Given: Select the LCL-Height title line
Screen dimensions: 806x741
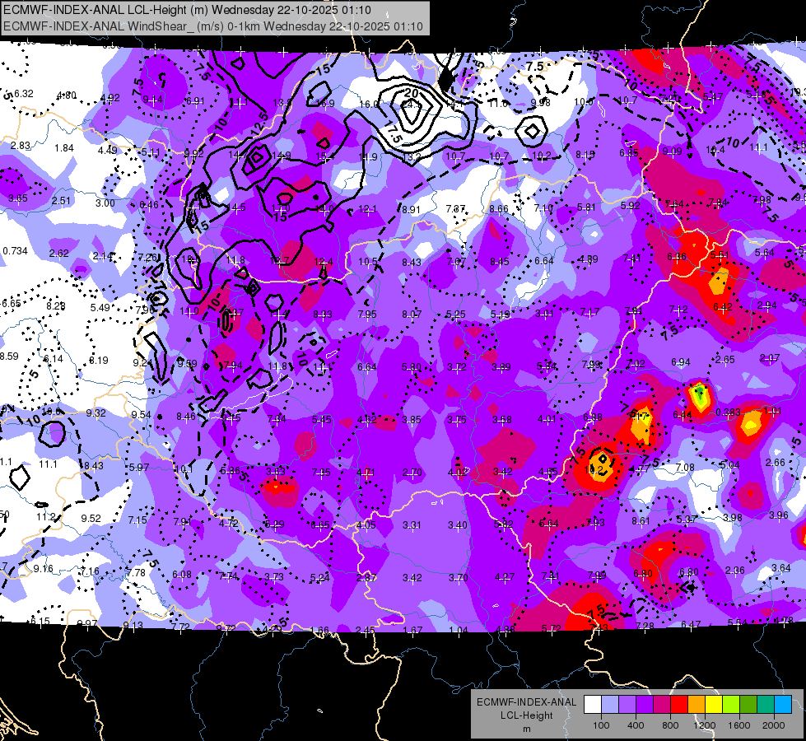Looking at the screenshot, I should pos(187,10).
